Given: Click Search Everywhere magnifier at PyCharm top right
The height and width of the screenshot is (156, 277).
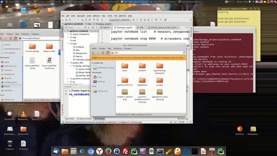Looking at the screenshot, I should pyautogui.click(x=191, y=20).
